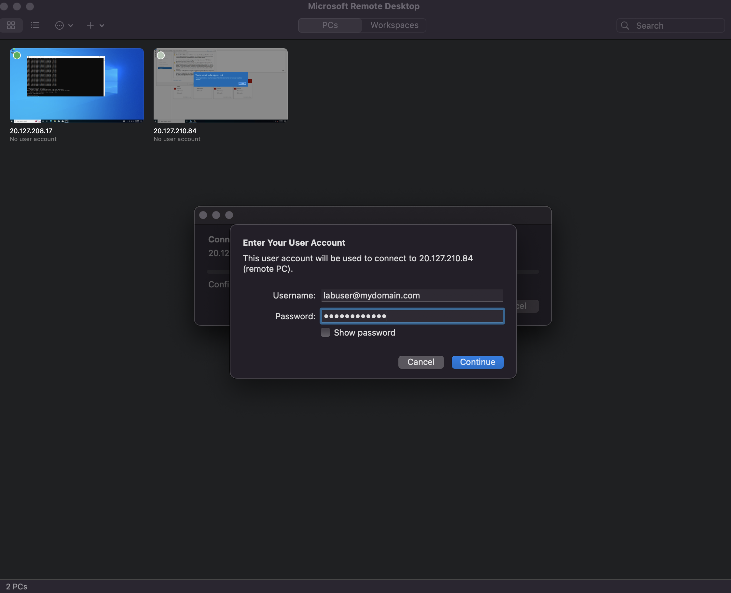Click the main window zoom button

(30, 6)
